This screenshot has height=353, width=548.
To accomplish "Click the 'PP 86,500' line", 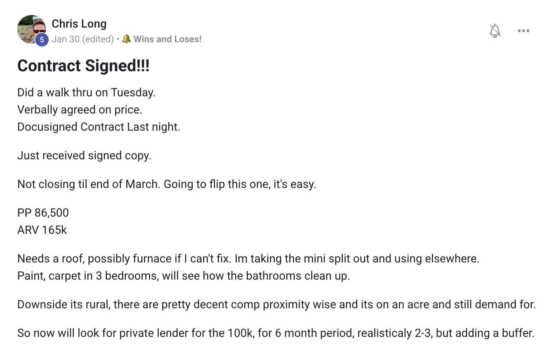I will 43,213.
